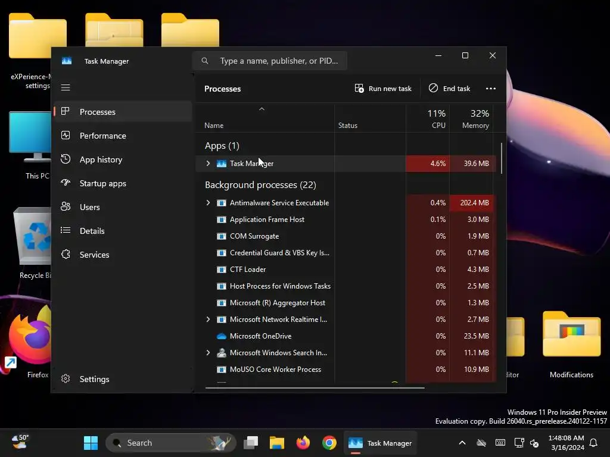
Task: Click the Task Manager search field
Action: point(270,61)
